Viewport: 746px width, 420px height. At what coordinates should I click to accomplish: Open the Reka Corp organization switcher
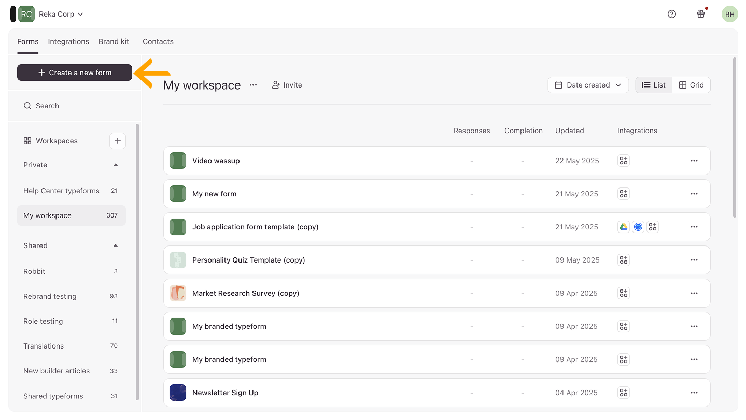(x=61, y=14)
